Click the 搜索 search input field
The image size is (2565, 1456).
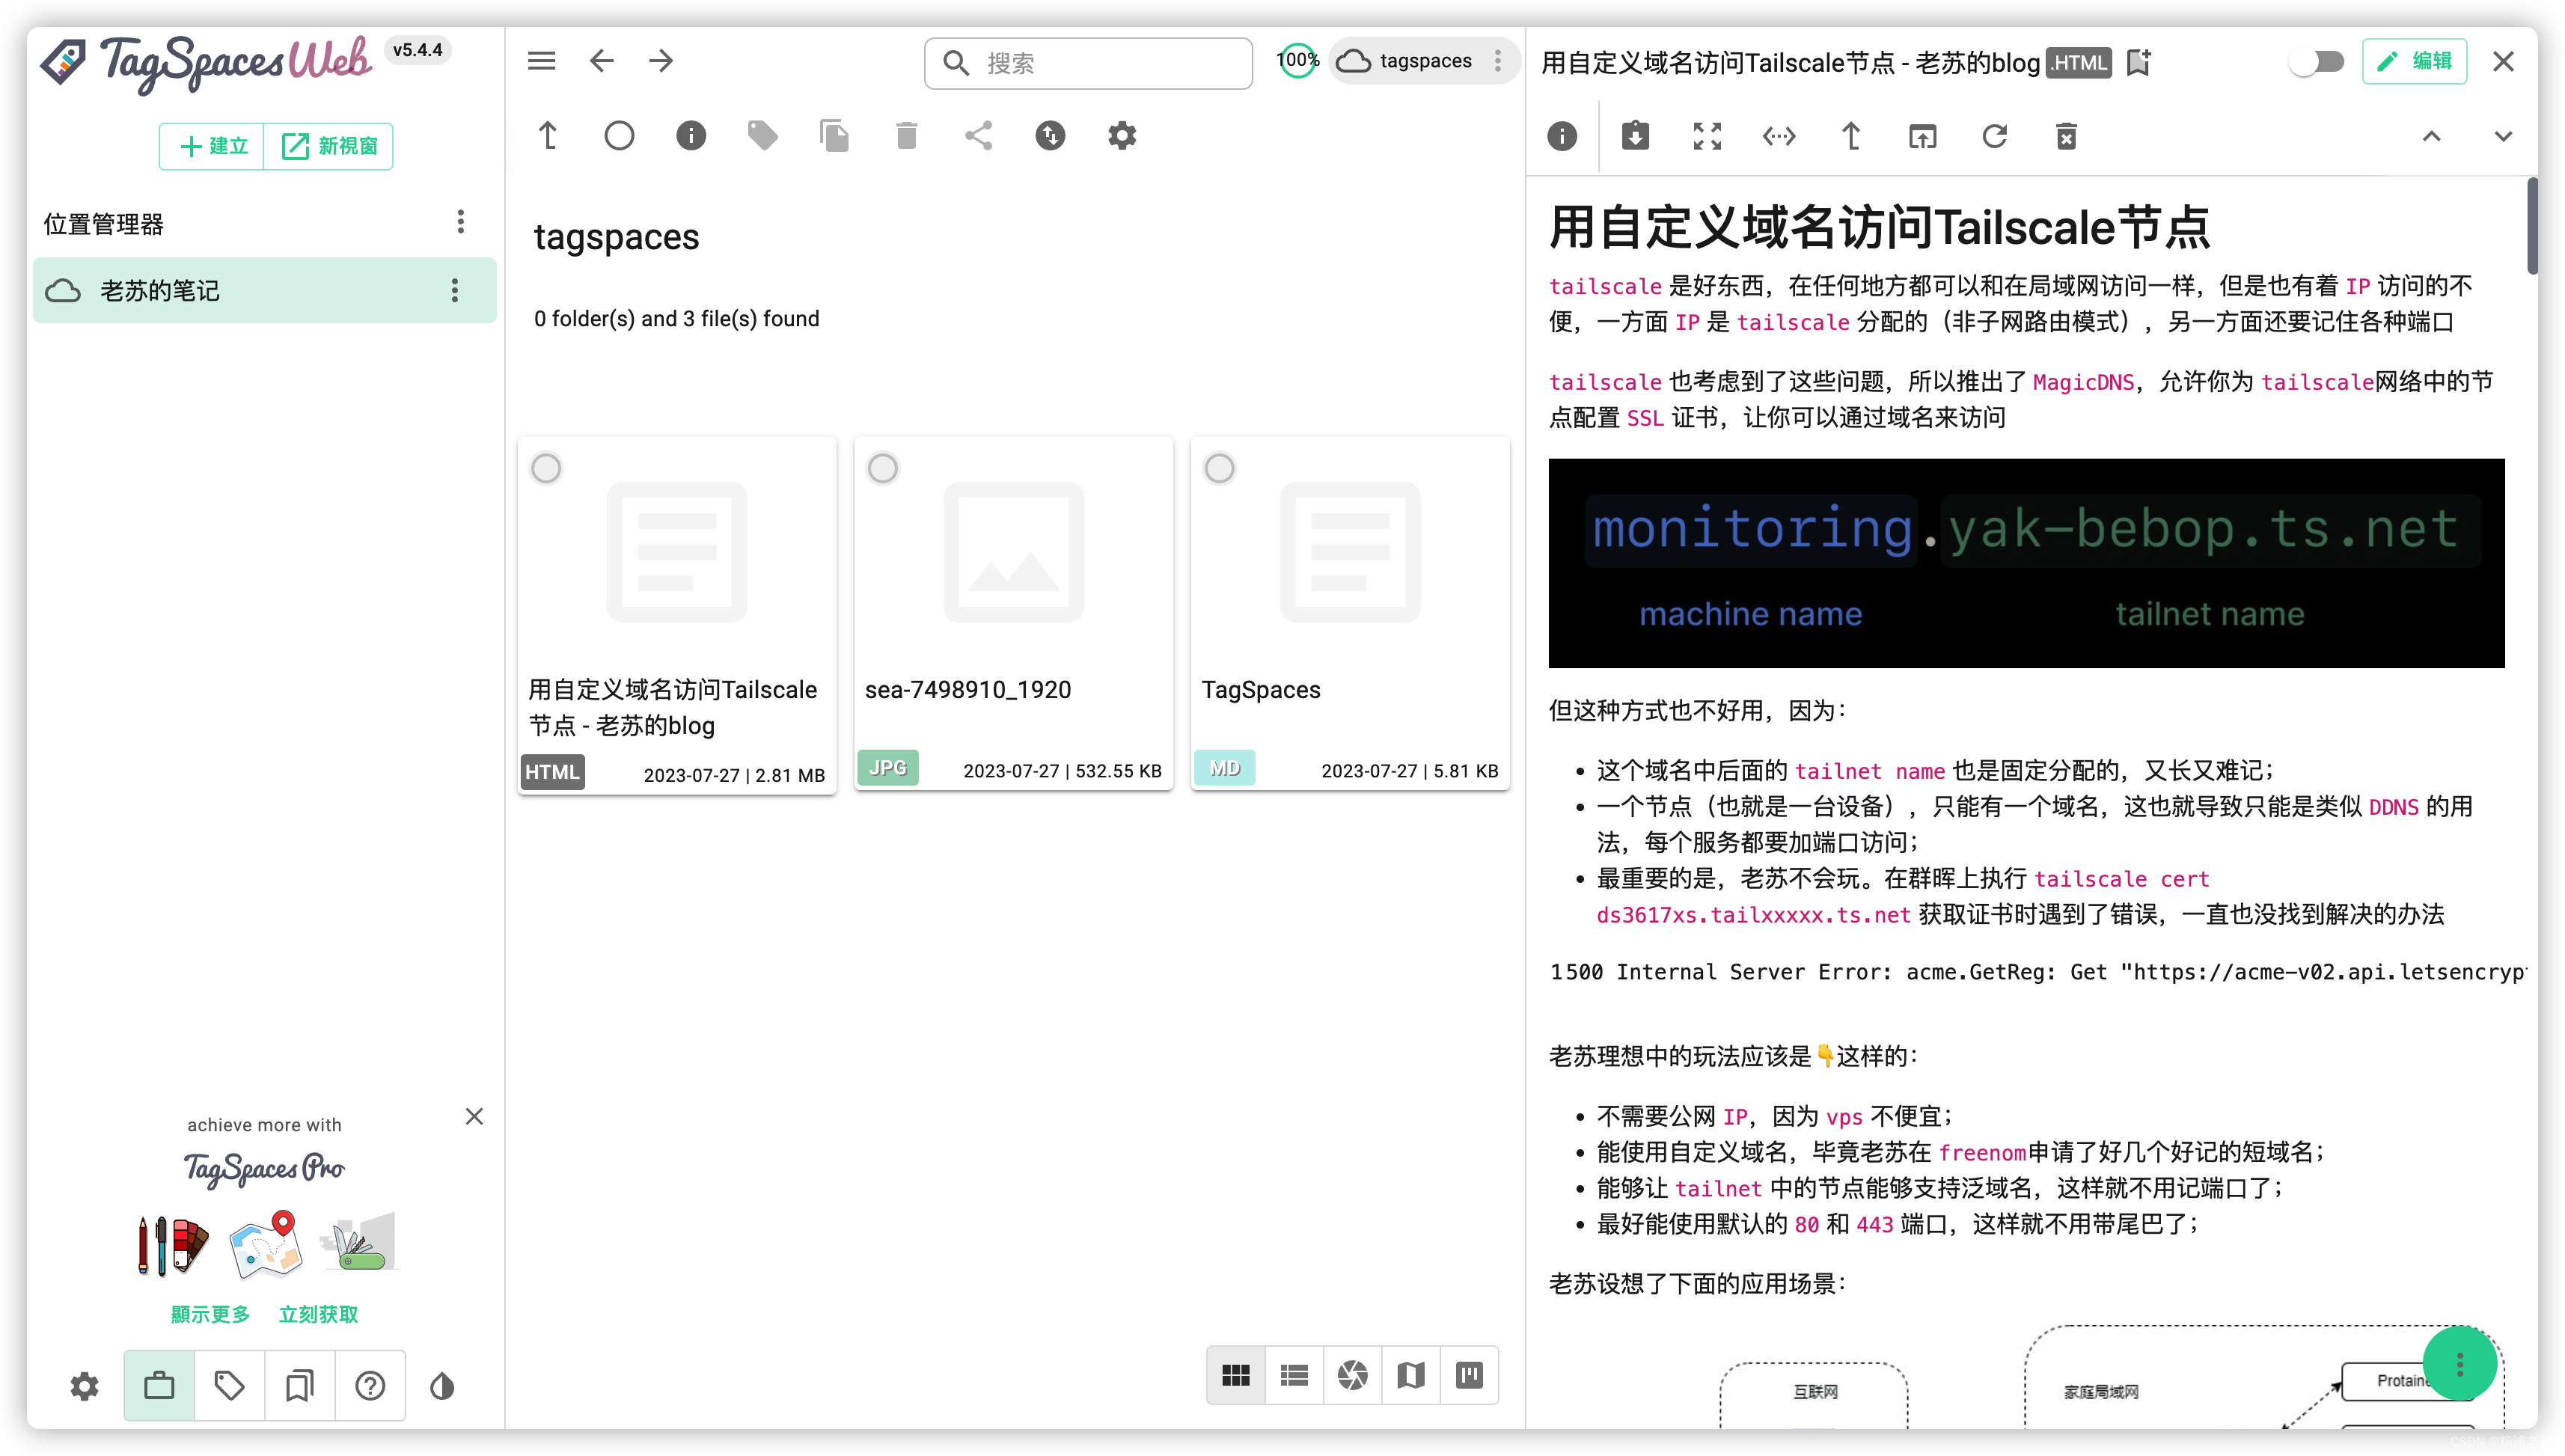(1100, 63)
